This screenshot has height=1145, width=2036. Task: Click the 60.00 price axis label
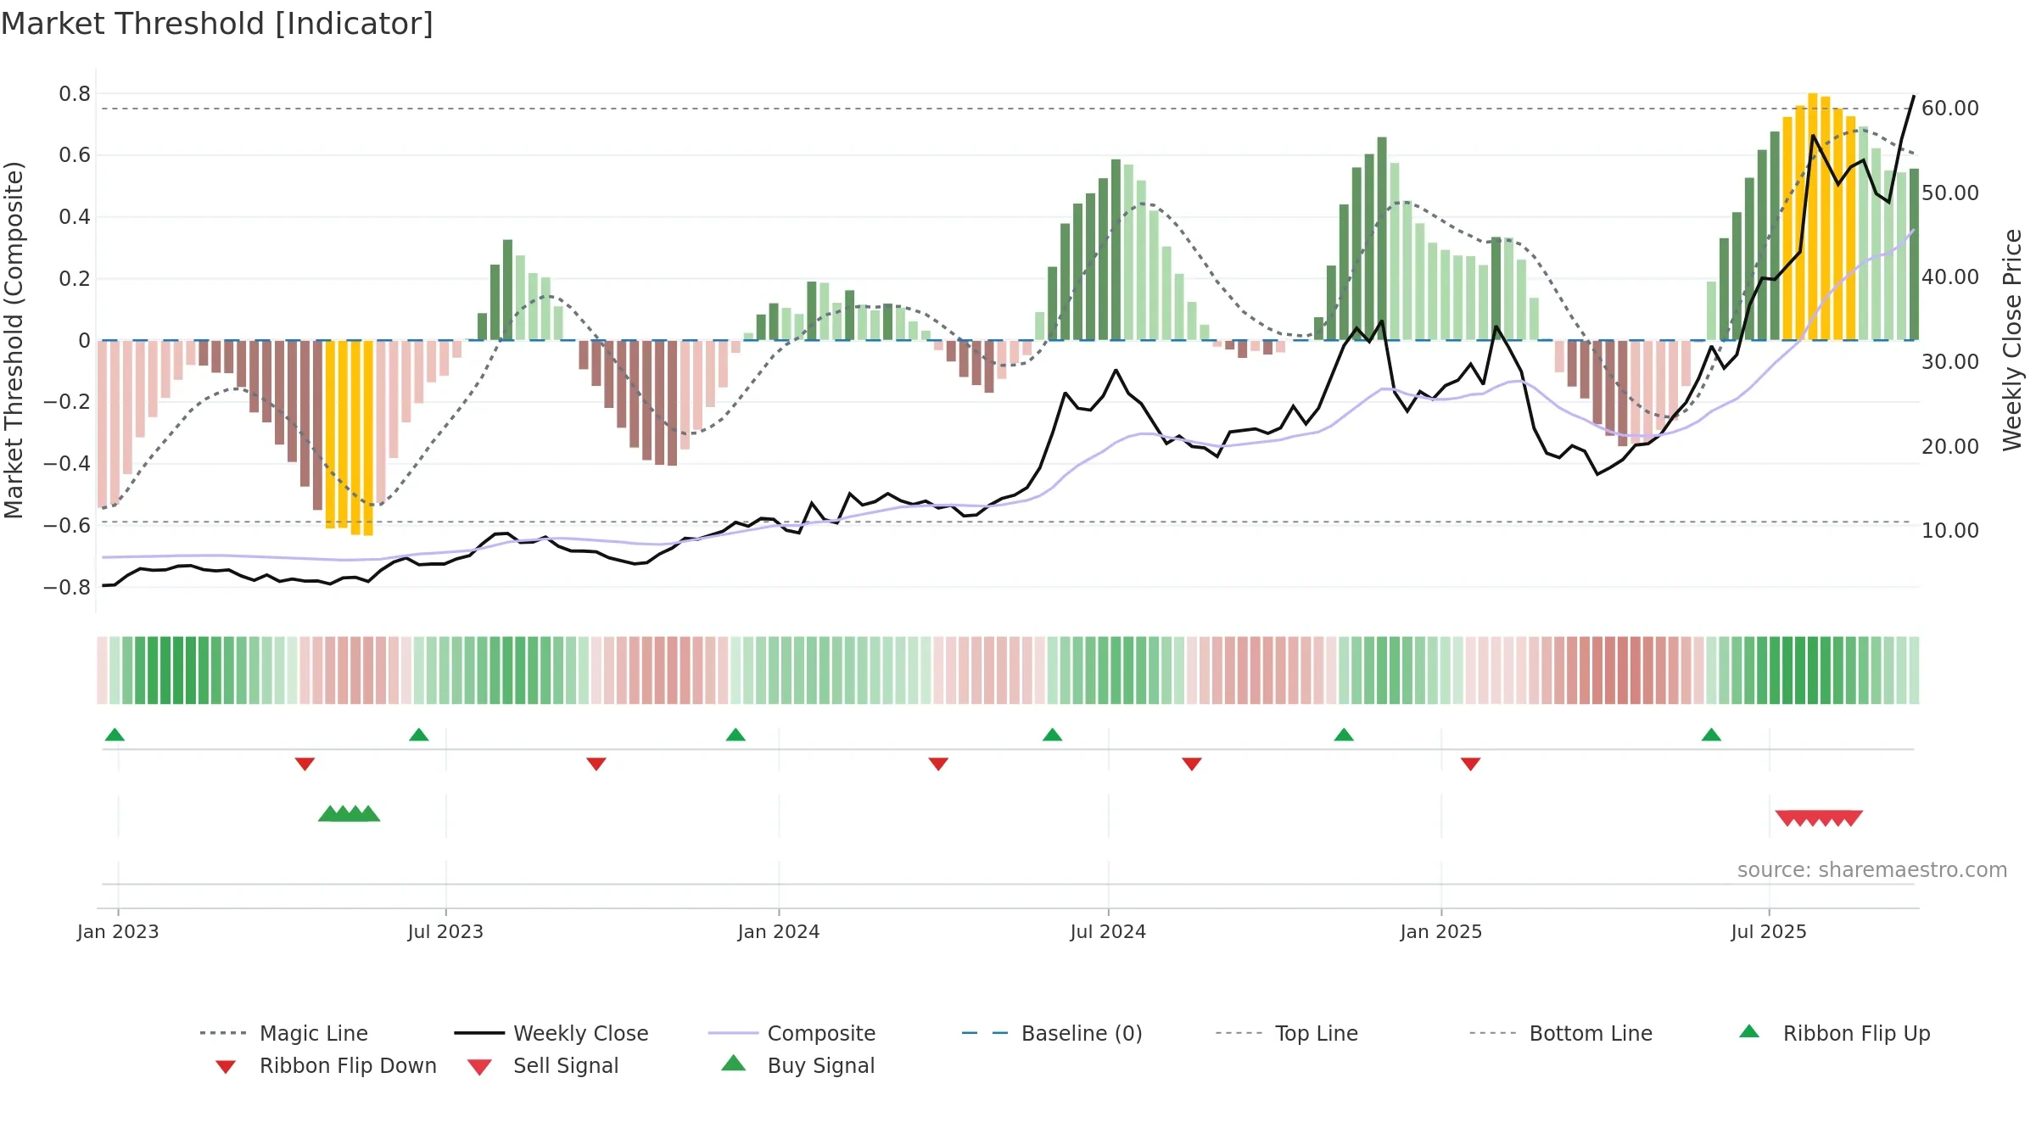point(1950,109)
